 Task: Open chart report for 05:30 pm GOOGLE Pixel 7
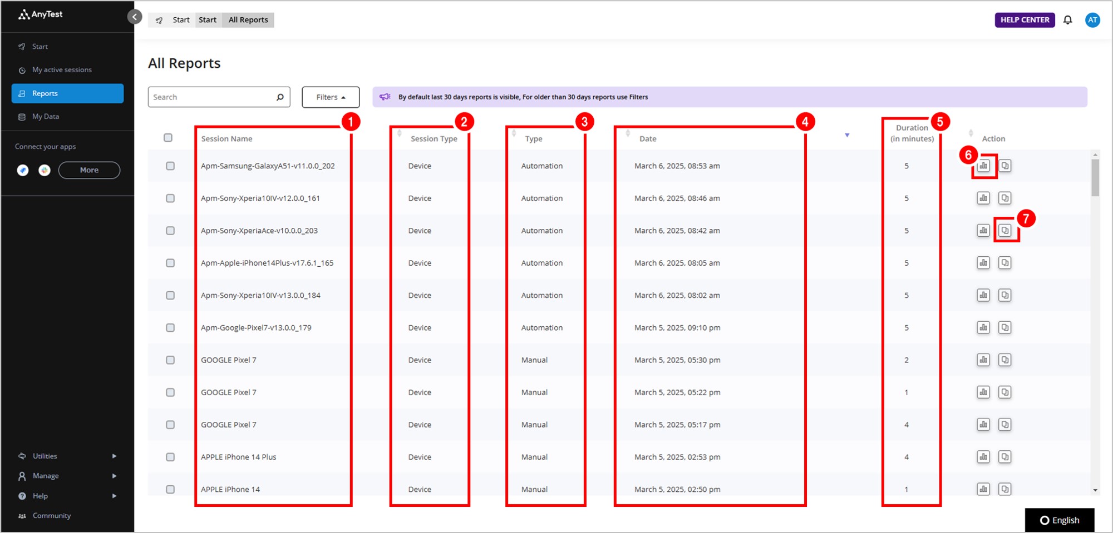(x=983, y=360)
